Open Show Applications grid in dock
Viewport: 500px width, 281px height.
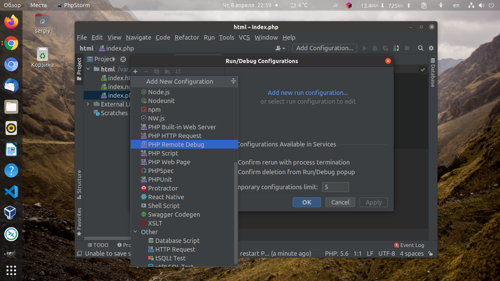point(11,270)
